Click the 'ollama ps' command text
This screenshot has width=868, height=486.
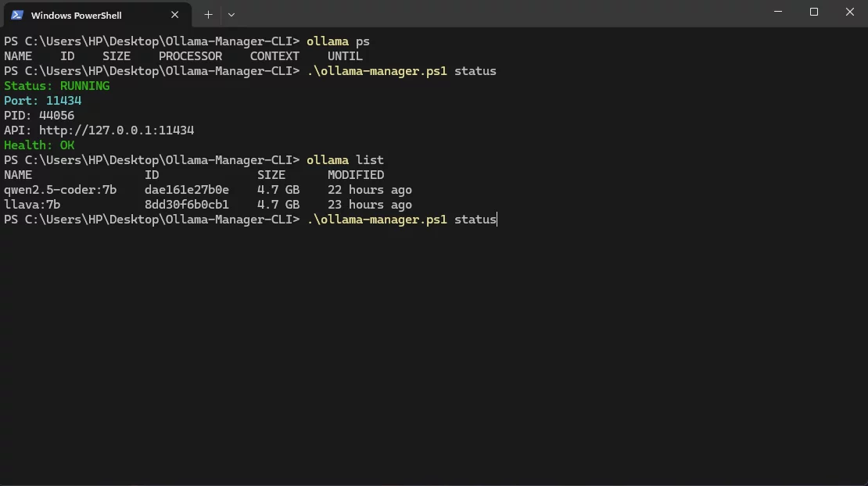(x=338, y=41)
